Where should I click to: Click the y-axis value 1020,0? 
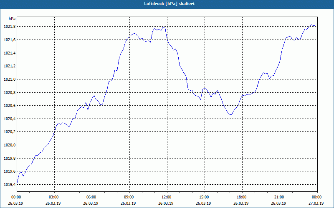pos(10,145)
